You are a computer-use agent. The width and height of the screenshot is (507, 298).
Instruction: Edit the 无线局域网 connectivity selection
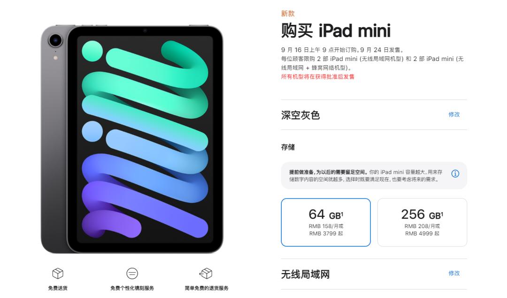[x=454, y=273]
